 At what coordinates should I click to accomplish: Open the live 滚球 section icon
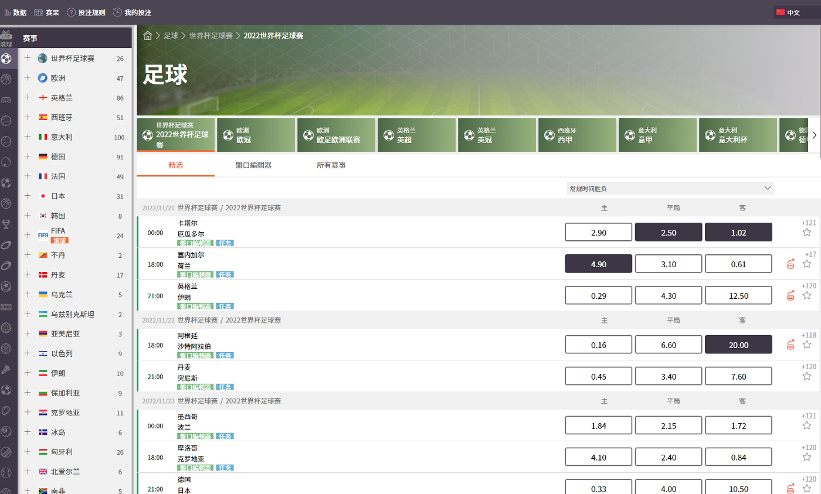pyautogui.click(x=6, y=39)
